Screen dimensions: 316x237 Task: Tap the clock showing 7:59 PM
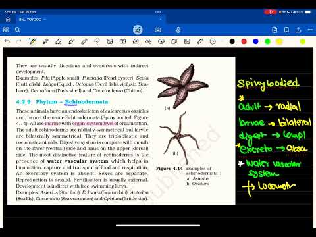(11, 12)
